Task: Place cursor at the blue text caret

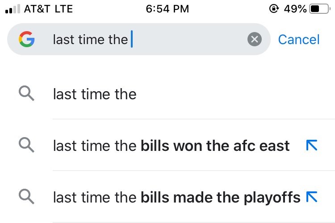Action: click(132, 39)
